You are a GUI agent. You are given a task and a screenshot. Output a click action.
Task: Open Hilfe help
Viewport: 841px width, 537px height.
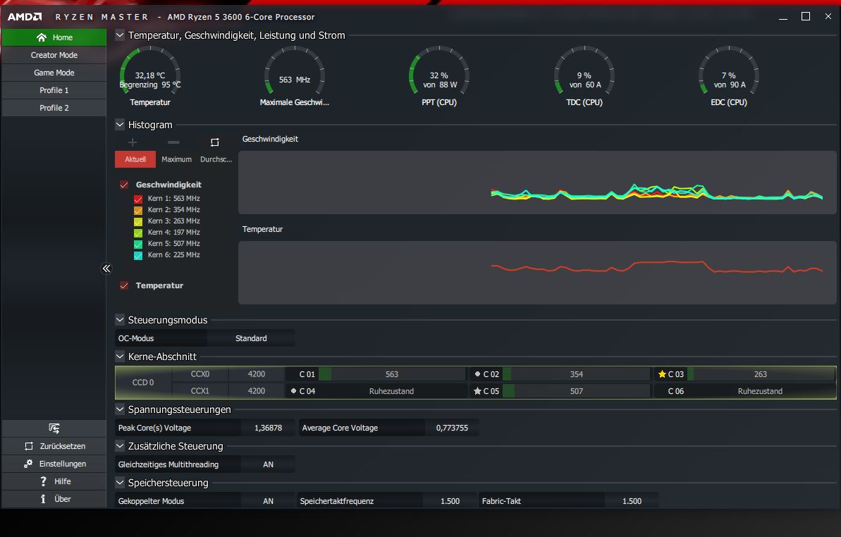pyautogui.click(x=54, y=481)
